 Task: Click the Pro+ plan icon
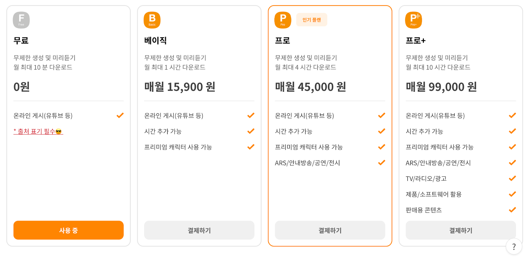[x=414, y=20]
